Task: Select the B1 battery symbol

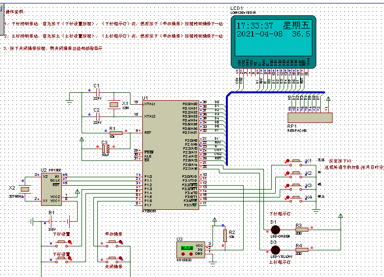Action: 60,222
